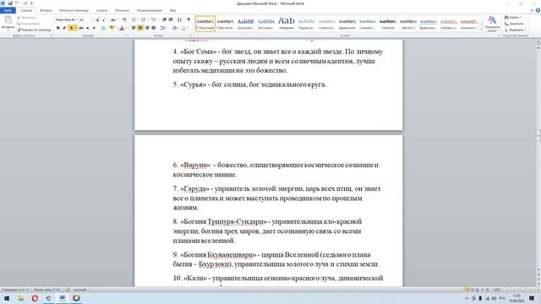541x304 pixels.
Task: Click the language indicator (русский) in status bar
Action: point(80,290)
